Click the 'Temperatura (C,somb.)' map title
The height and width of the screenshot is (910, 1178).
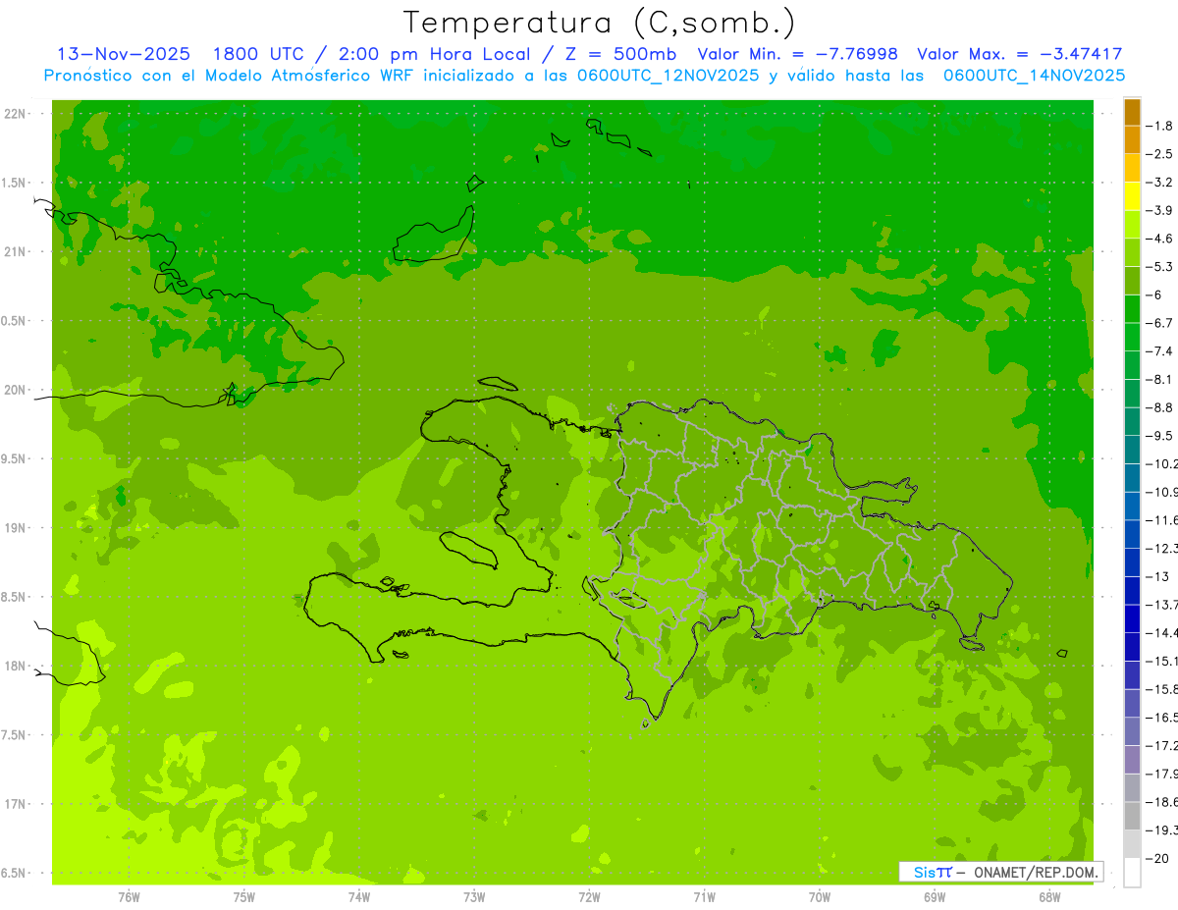[x=599, y=23]
